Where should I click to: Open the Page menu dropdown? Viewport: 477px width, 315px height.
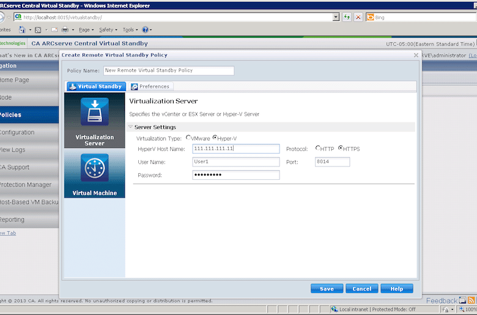tap(86, 30)
